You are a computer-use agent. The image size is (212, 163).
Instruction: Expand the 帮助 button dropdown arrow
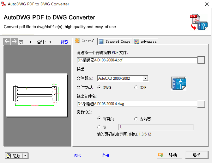pyautogui.click(x=25, y=156)
